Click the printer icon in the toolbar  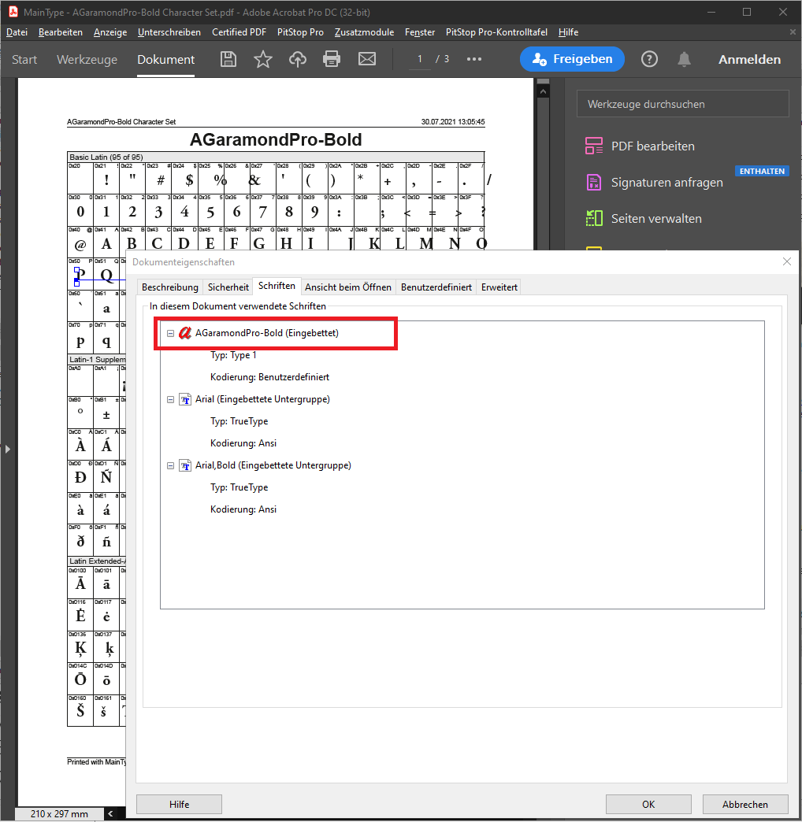click(332, 59)
